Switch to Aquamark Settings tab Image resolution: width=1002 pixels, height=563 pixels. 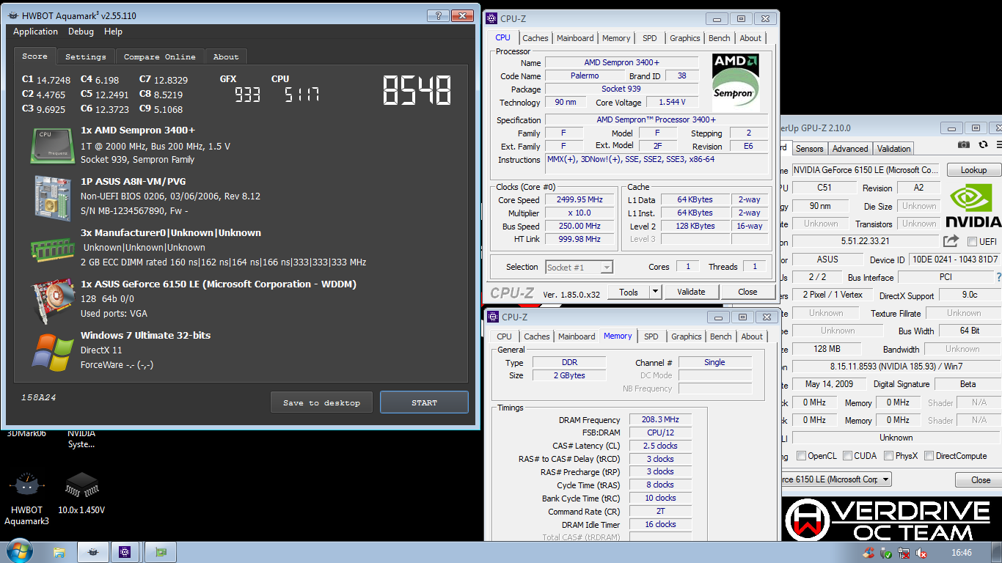click(86, 56)
